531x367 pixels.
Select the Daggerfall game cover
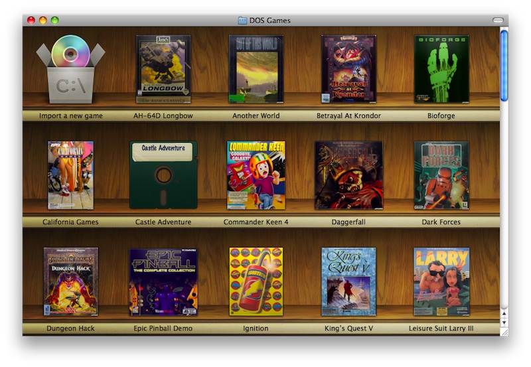348,175
